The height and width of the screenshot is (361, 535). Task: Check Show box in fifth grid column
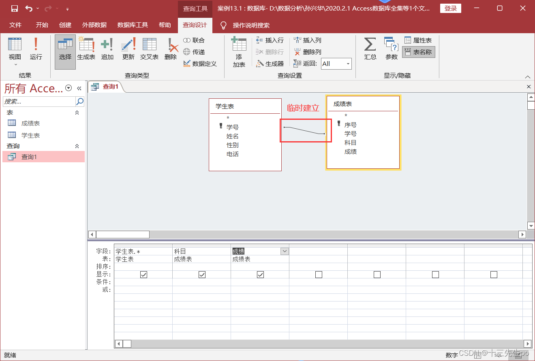pyautogui.click(x=377, y=274)
